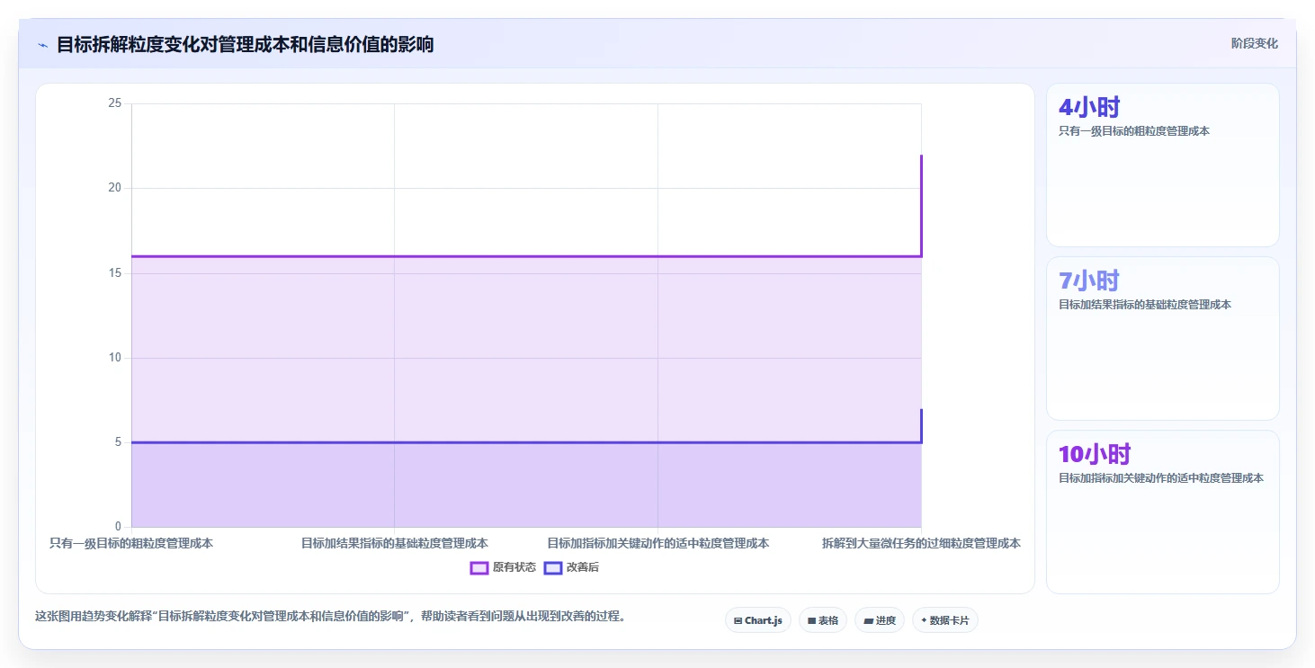1315x668 pixels.
Task: Open the 10小时 data card
Action: click(x=1162, y=512)
